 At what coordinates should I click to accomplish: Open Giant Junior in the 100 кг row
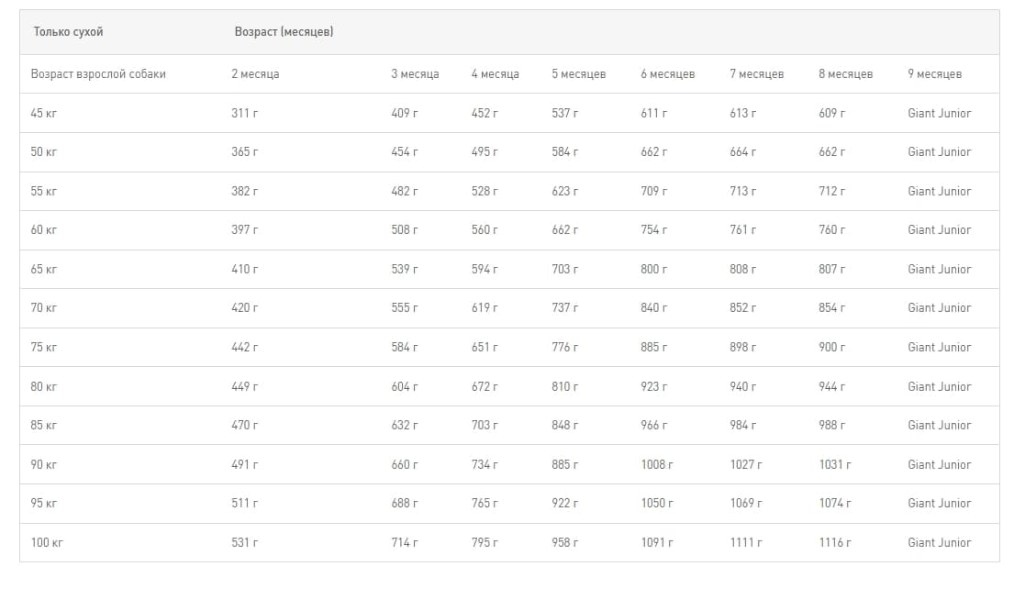pos(939,543)
